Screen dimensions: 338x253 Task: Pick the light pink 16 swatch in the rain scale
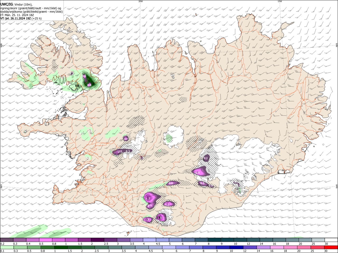click(x=277, y=247)
